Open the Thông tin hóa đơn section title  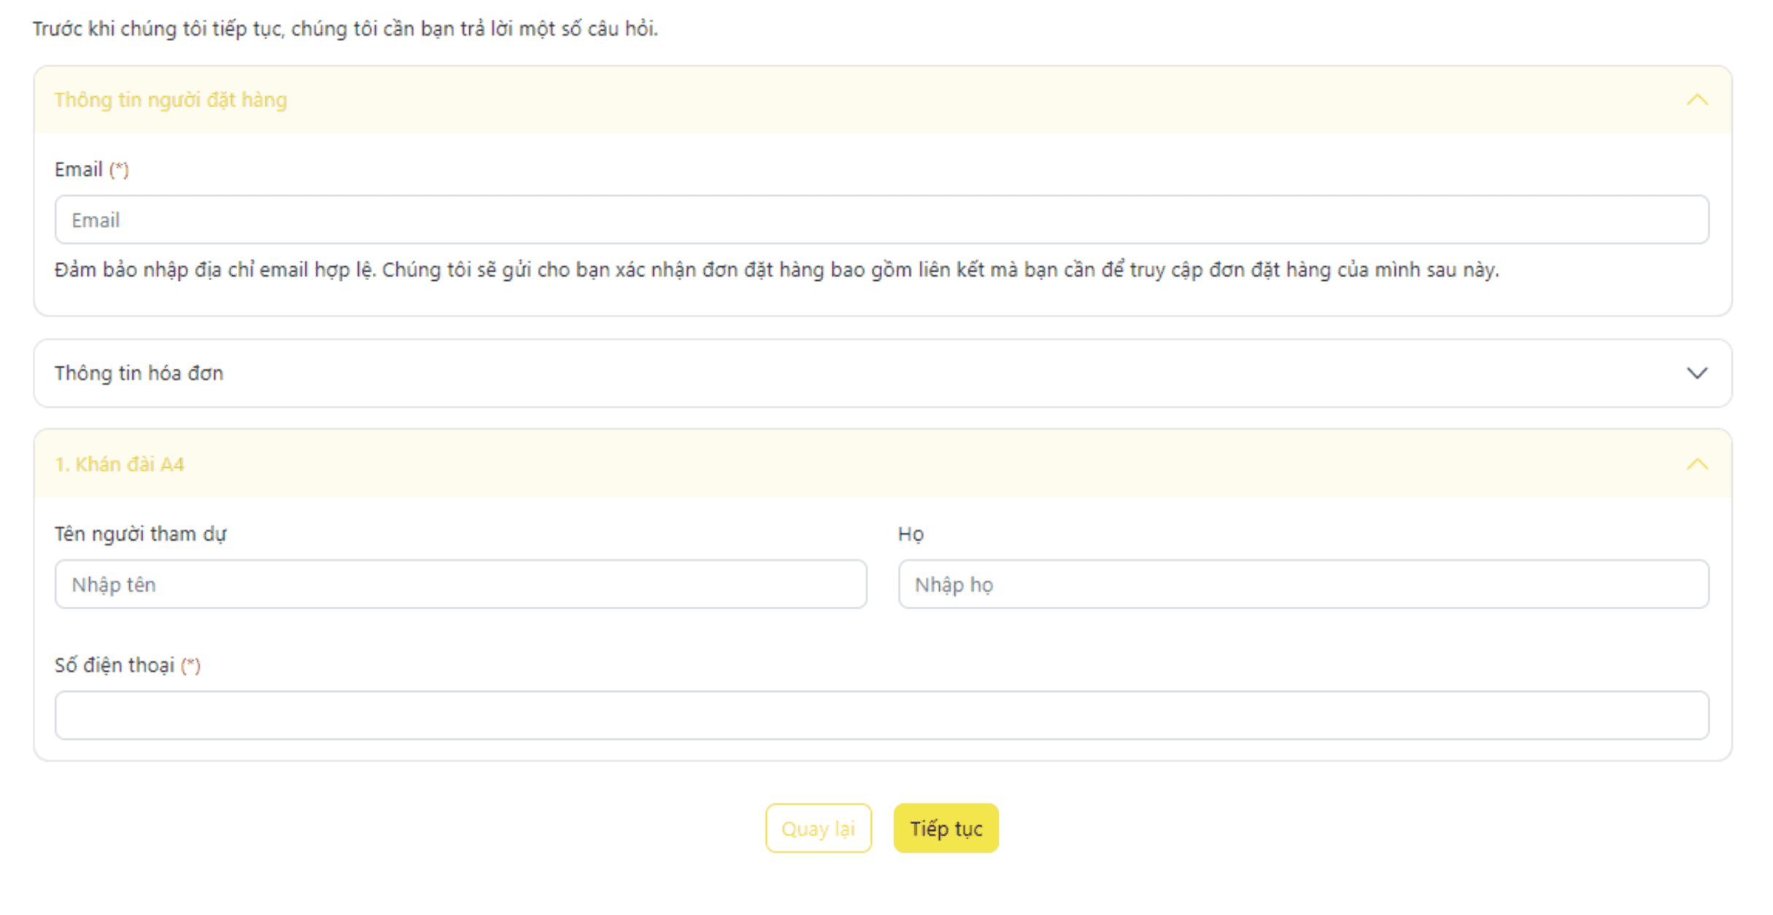point(139,373)
